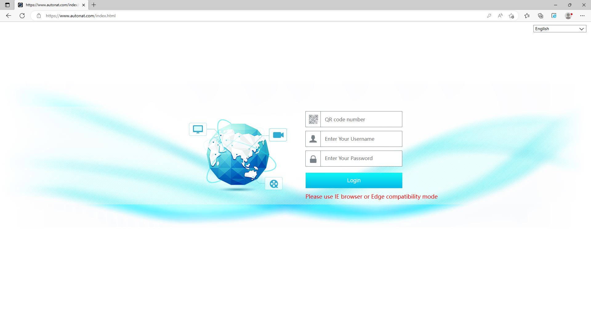The height and width of the screenshot is (319, 591).
Task: Focus the Enter Your Password field
Action: coord(361,159)
